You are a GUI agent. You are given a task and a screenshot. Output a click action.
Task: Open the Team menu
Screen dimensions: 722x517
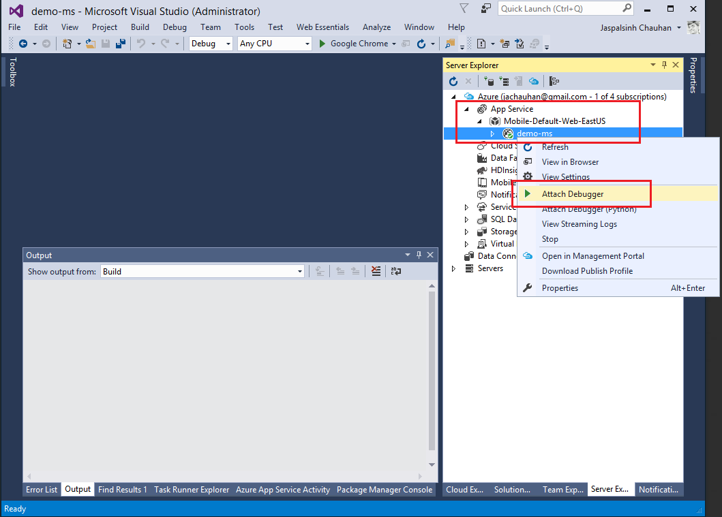[x=211, y=27]
